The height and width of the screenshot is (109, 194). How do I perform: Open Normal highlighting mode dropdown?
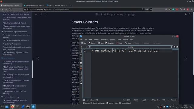tap(174, 100)
